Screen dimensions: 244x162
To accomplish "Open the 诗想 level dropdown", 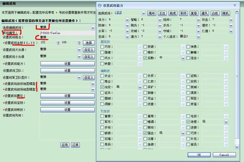I will pos(226,122).
